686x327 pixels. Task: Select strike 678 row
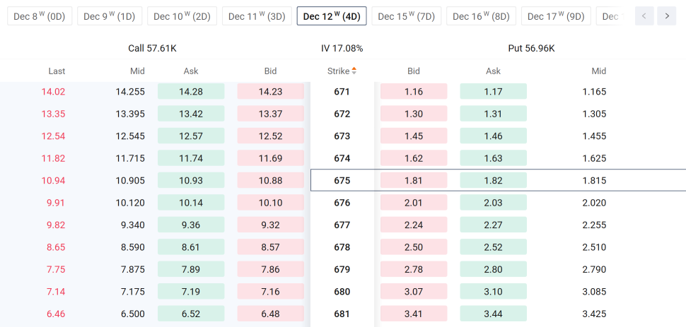[x=343, y=247]
